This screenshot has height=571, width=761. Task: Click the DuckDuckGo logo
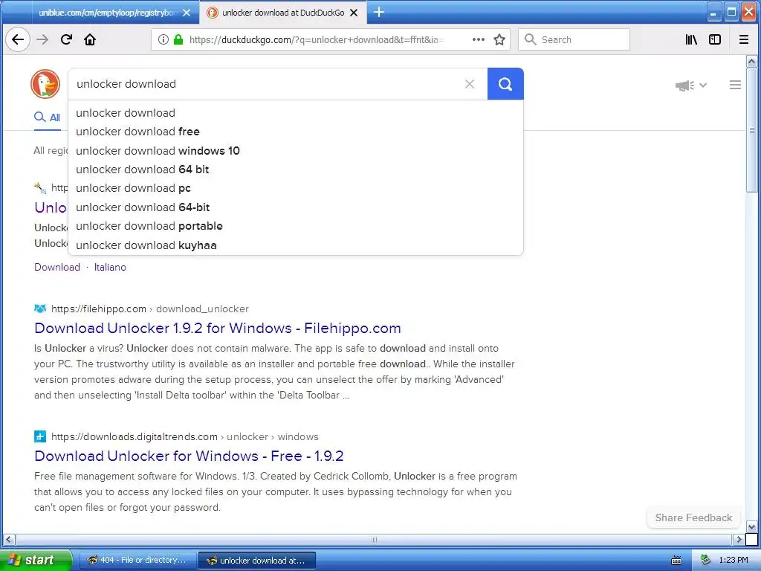coord(45,84)
